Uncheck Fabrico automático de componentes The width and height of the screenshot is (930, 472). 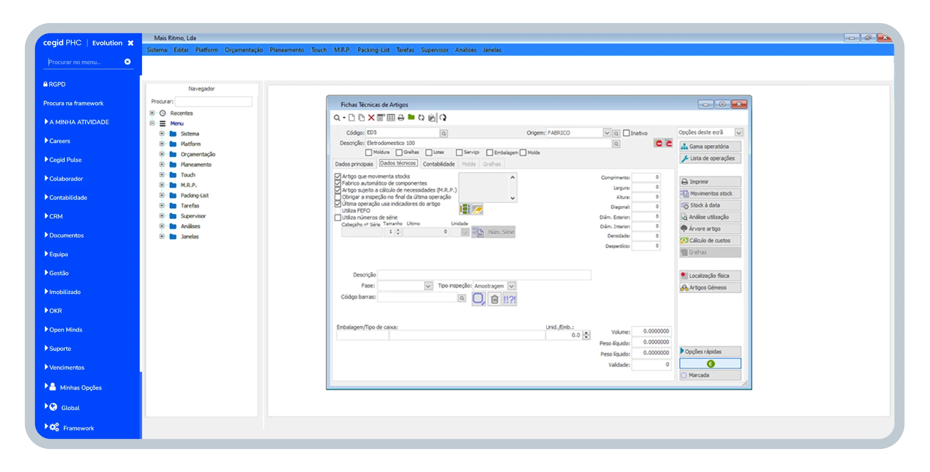coord(338,183)
